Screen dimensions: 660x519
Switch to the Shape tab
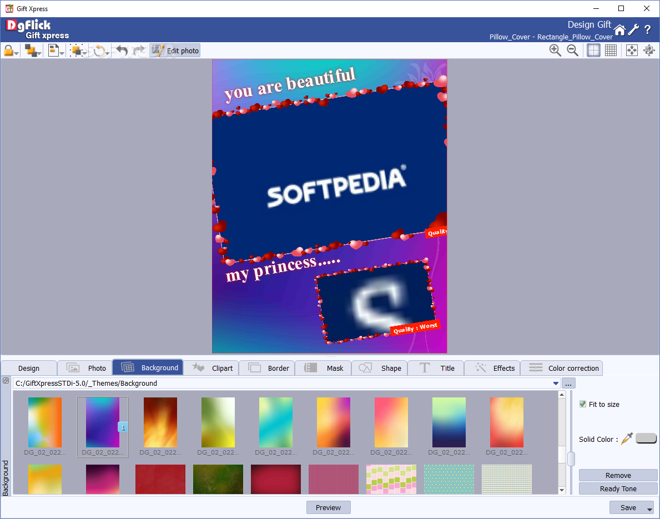click(379, 368)
